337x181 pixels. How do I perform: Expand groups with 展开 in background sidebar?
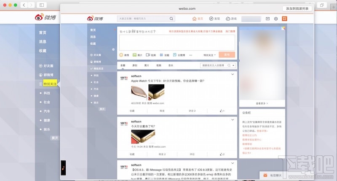coord(55,138)
